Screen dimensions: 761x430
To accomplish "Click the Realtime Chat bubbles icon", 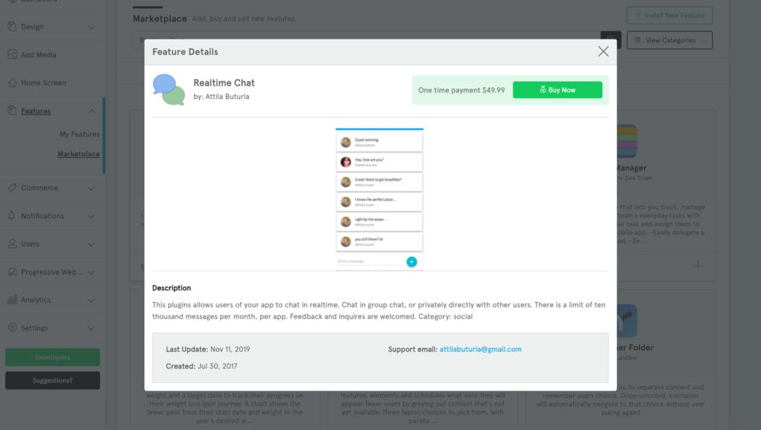I will (x=169, y=89).
